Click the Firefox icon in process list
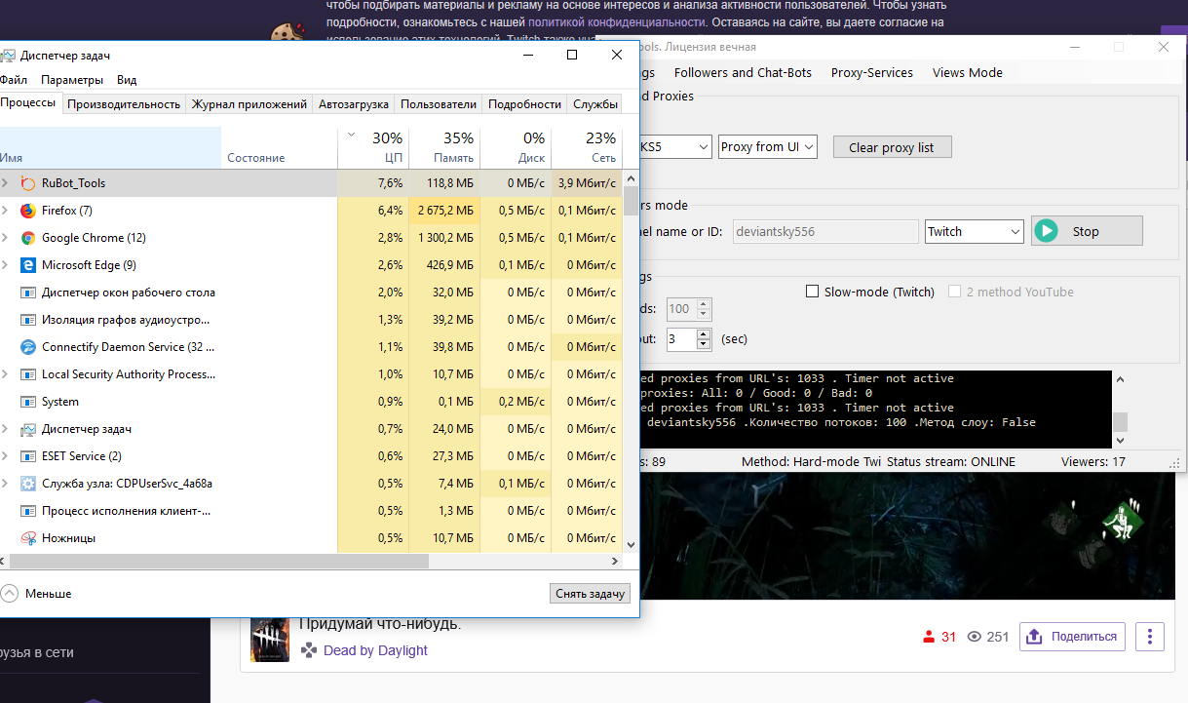 (x=27, y=211)
